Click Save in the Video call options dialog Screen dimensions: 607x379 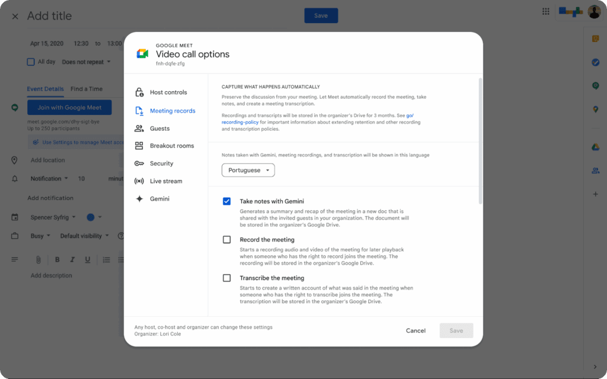[456, 330]
